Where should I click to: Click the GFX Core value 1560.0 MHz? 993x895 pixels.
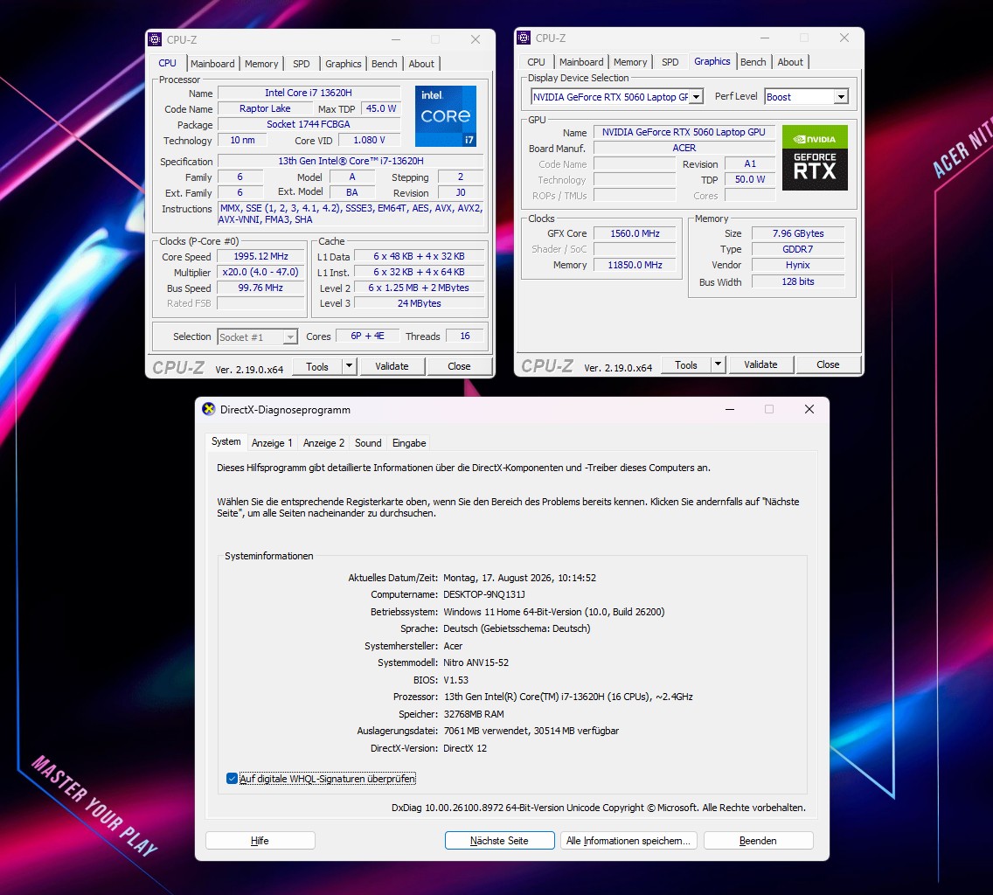635,233
